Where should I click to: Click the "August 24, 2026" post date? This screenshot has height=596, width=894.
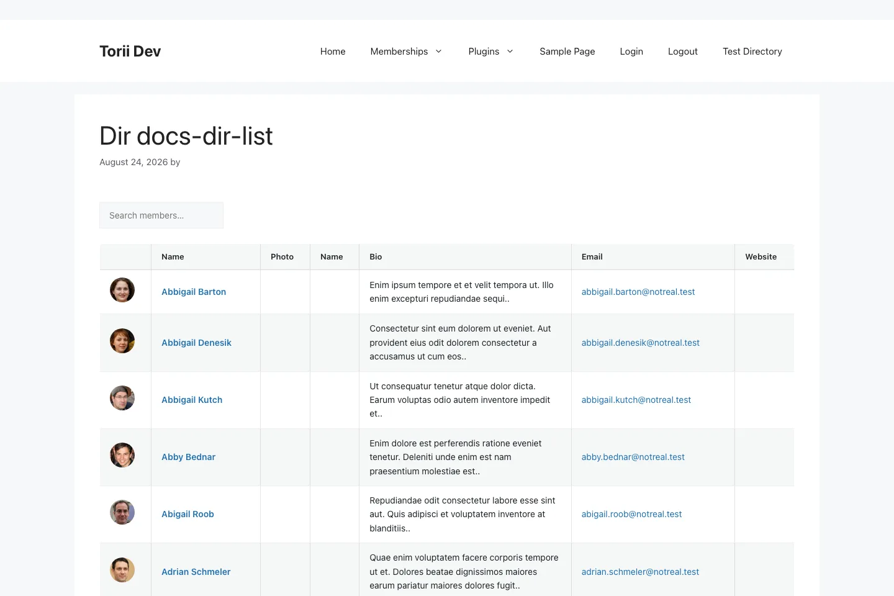click(x=133, y=162)
